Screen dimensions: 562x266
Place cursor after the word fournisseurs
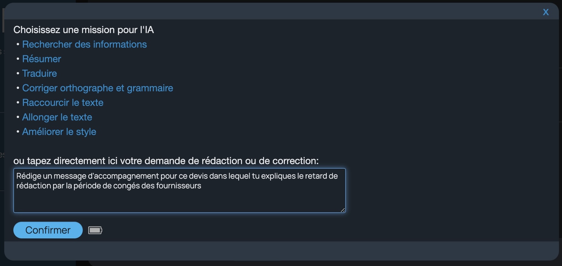coord(202,186)
